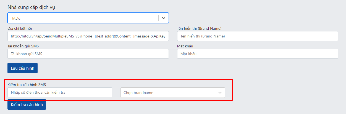Run the test with Kiểm tra cấu hình button
Viewport: 346px width, 116px height.
tap(27, 104)
